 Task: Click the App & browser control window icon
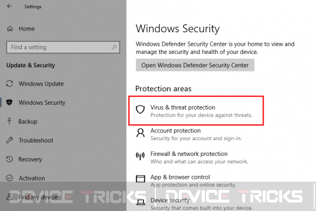(140, 179)
